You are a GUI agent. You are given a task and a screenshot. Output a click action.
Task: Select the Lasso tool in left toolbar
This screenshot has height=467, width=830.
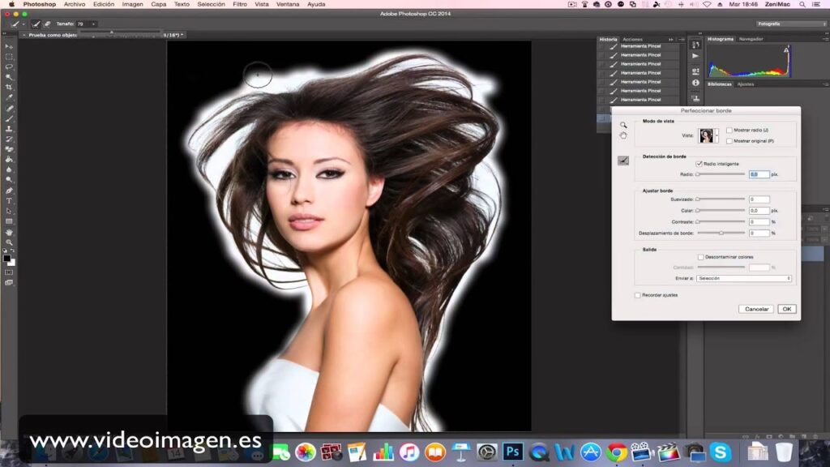pyautogui.click(x=9, y=66)
